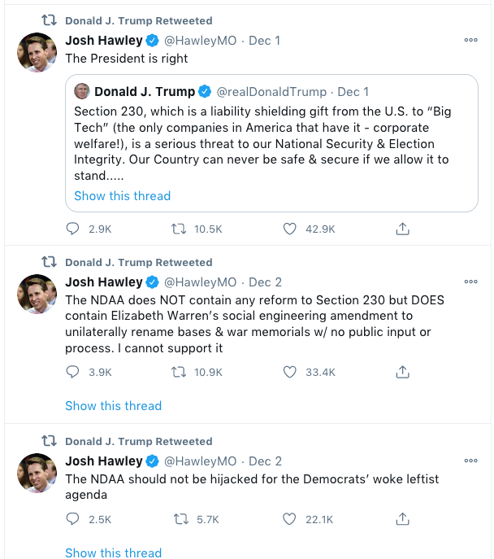Reply to the "woke leftist agenda" tweet
This screenshot has height=559, width=494.
[x=73, y=518]
